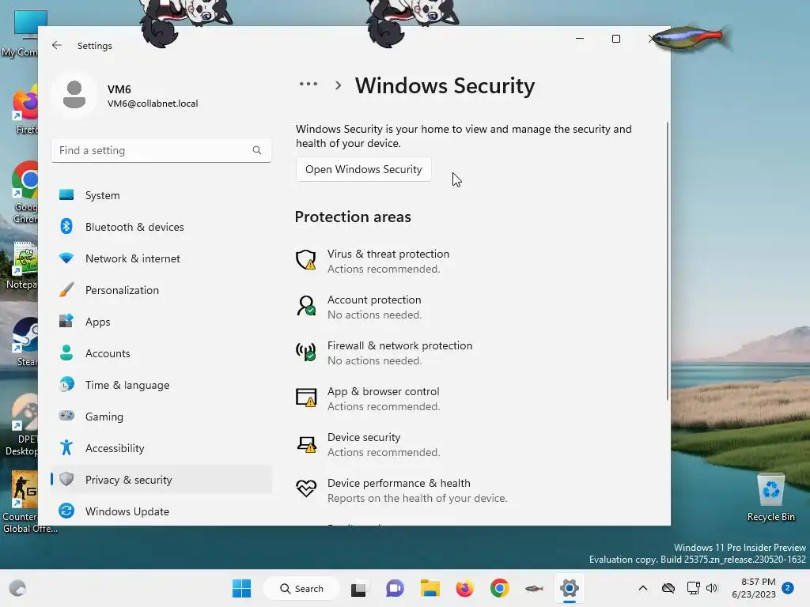Open Accounts settings
Viewport: 810px width, 607px height.
(161, 353)
